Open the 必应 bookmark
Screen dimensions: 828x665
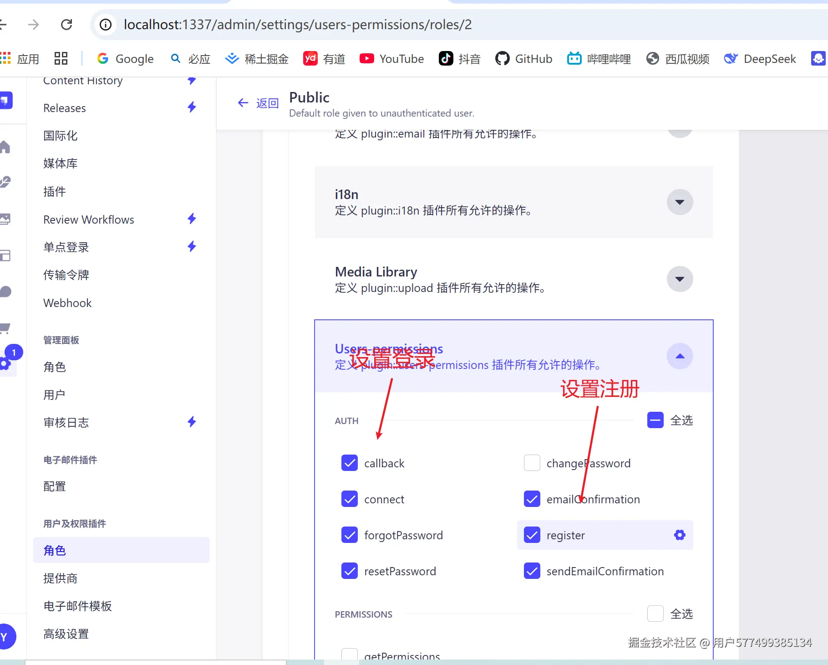coord(190,59)
